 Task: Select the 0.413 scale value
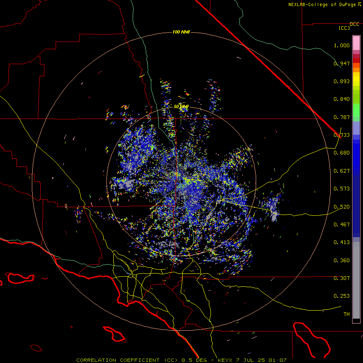click(342, 242)
